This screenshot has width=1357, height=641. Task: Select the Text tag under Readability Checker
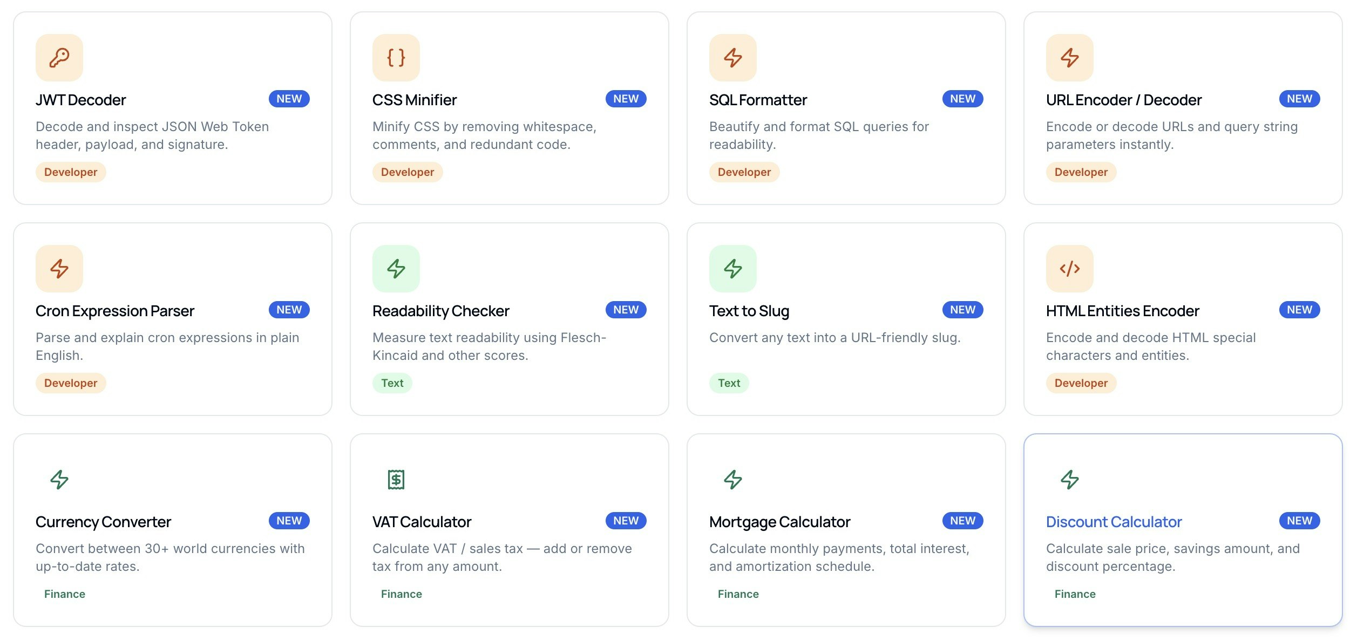click(392, 383)
